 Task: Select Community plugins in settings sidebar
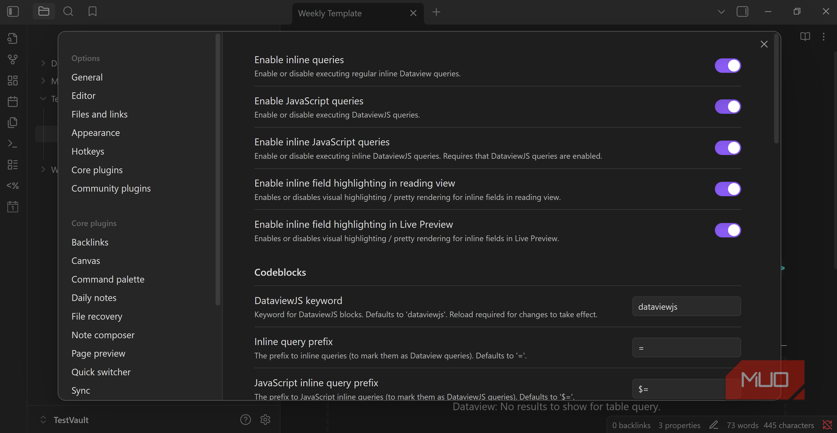pos(111,189)
